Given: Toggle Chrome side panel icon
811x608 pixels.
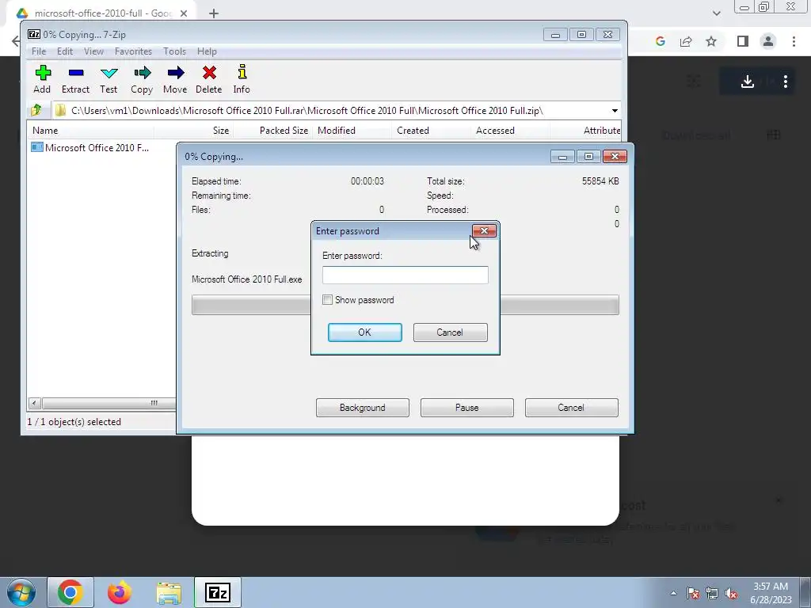Looking at the screenshot, I should tap(743, 41).
